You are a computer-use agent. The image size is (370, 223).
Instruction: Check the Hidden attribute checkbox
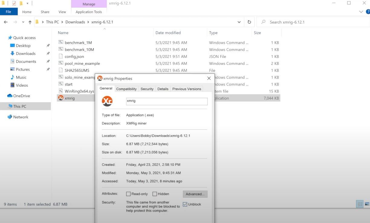[155, 194]
